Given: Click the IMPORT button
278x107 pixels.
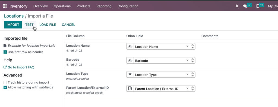Looking at the screenshot, I should [x=13, y=25].
